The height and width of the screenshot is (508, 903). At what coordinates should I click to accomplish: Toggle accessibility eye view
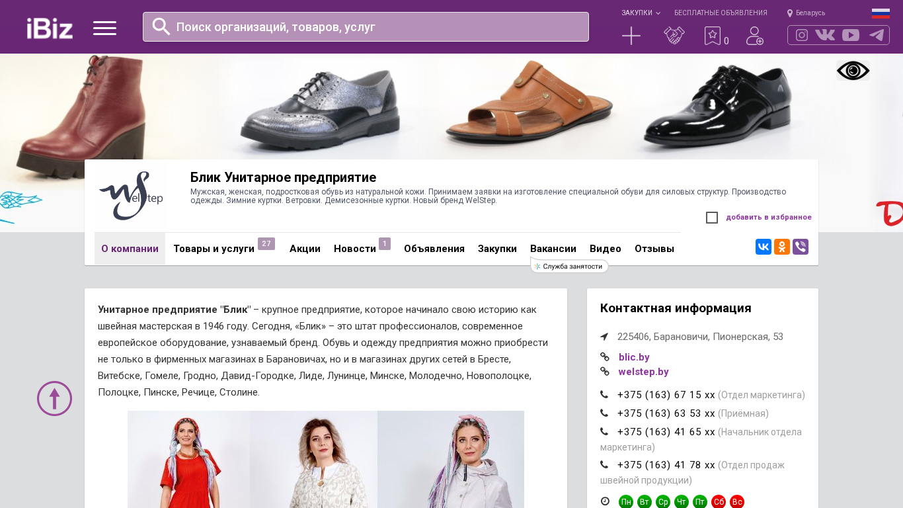pyautogui.click(x=853, y=71)
